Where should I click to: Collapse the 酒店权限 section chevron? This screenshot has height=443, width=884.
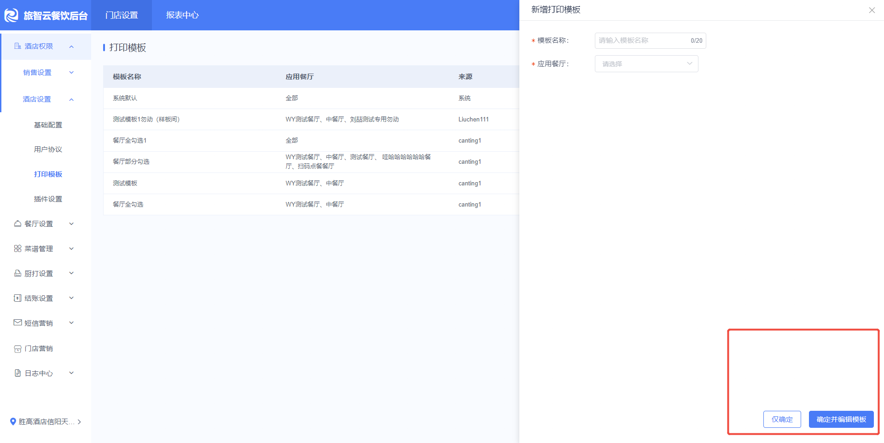(71, 46)
